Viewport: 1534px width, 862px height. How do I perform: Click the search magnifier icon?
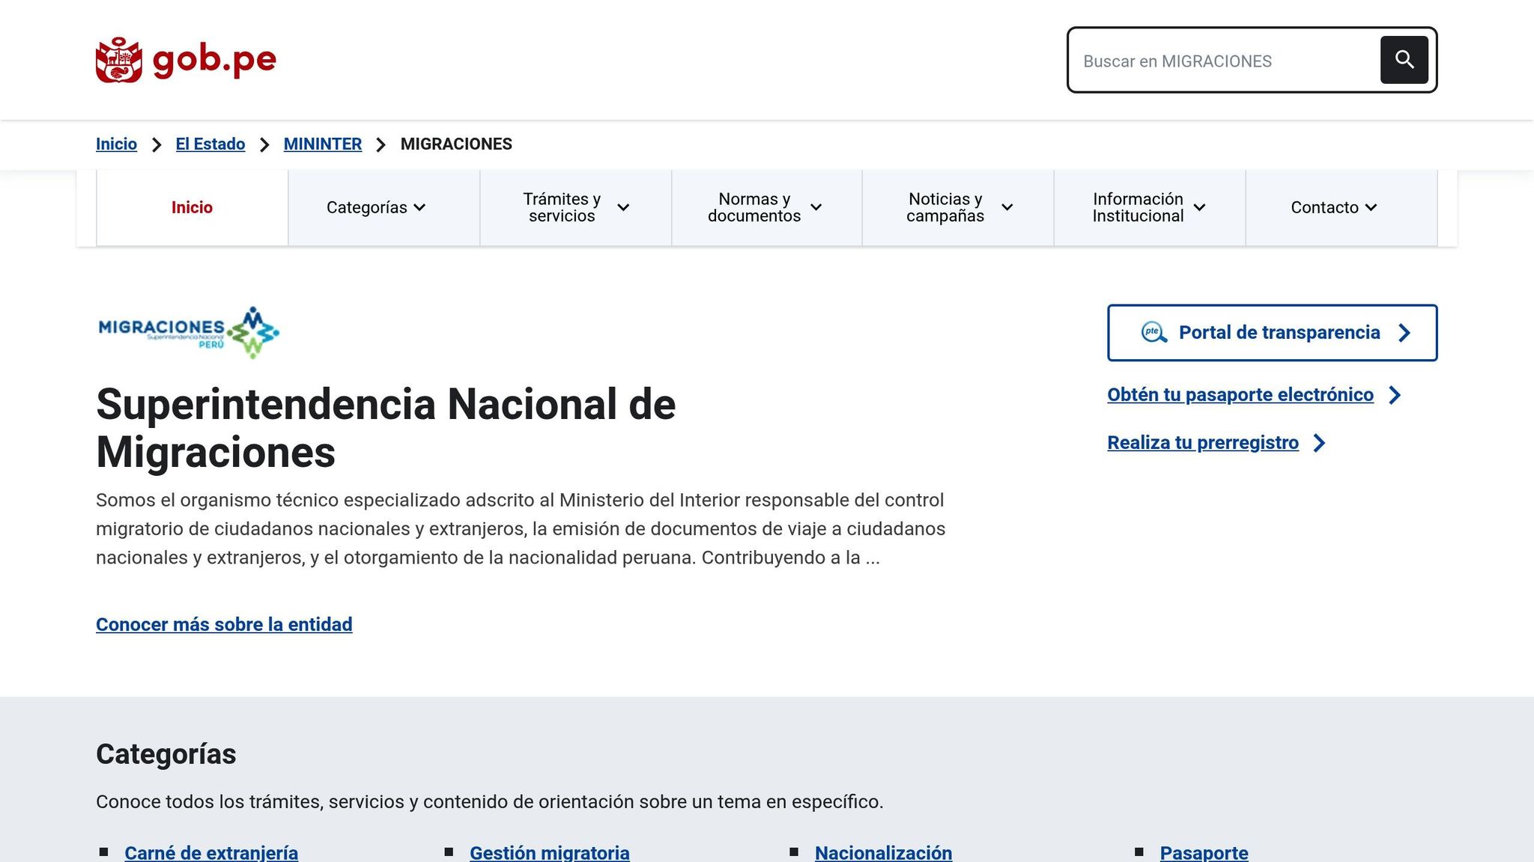(x=1404, y=60)
